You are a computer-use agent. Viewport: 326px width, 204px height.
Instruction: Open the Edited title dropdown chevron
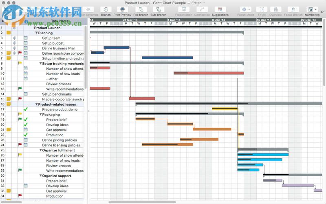[204, 3]
